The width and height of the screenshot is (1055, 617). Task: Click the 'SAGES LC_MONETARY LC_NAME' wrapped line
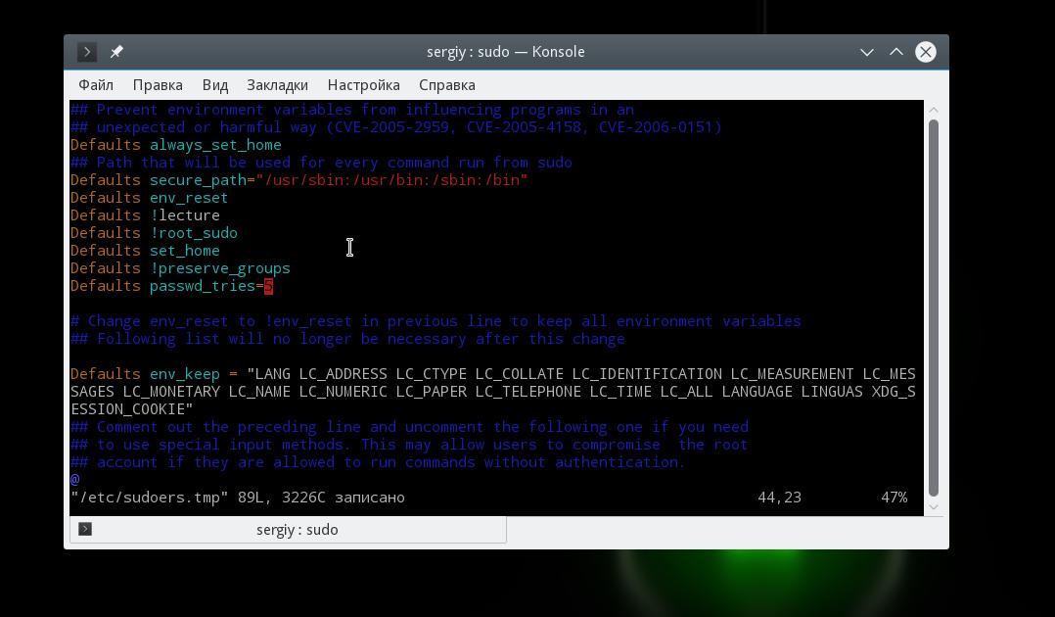(492, 392)
